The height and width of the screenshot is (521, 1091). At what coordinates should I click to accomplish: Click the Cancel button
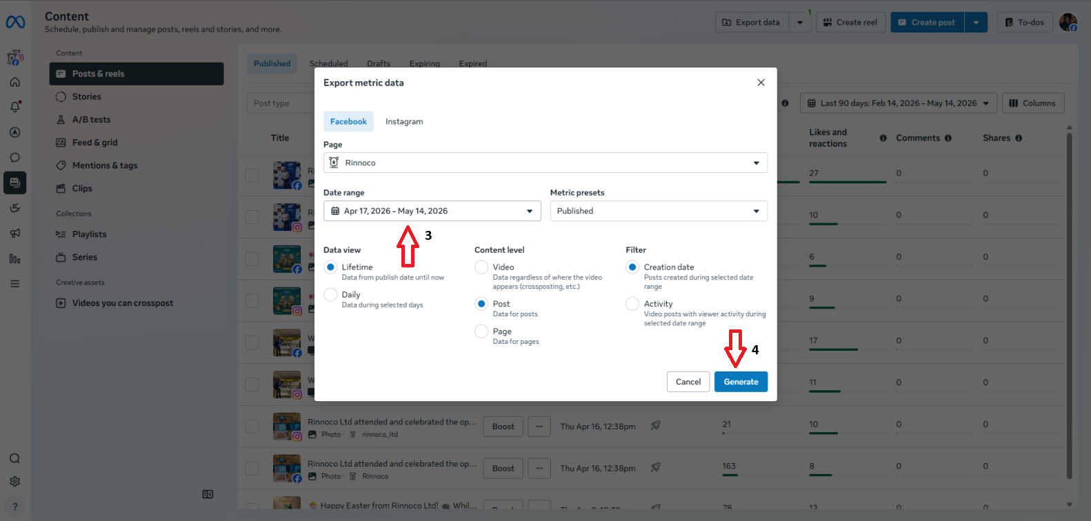[x=688, y=382]
